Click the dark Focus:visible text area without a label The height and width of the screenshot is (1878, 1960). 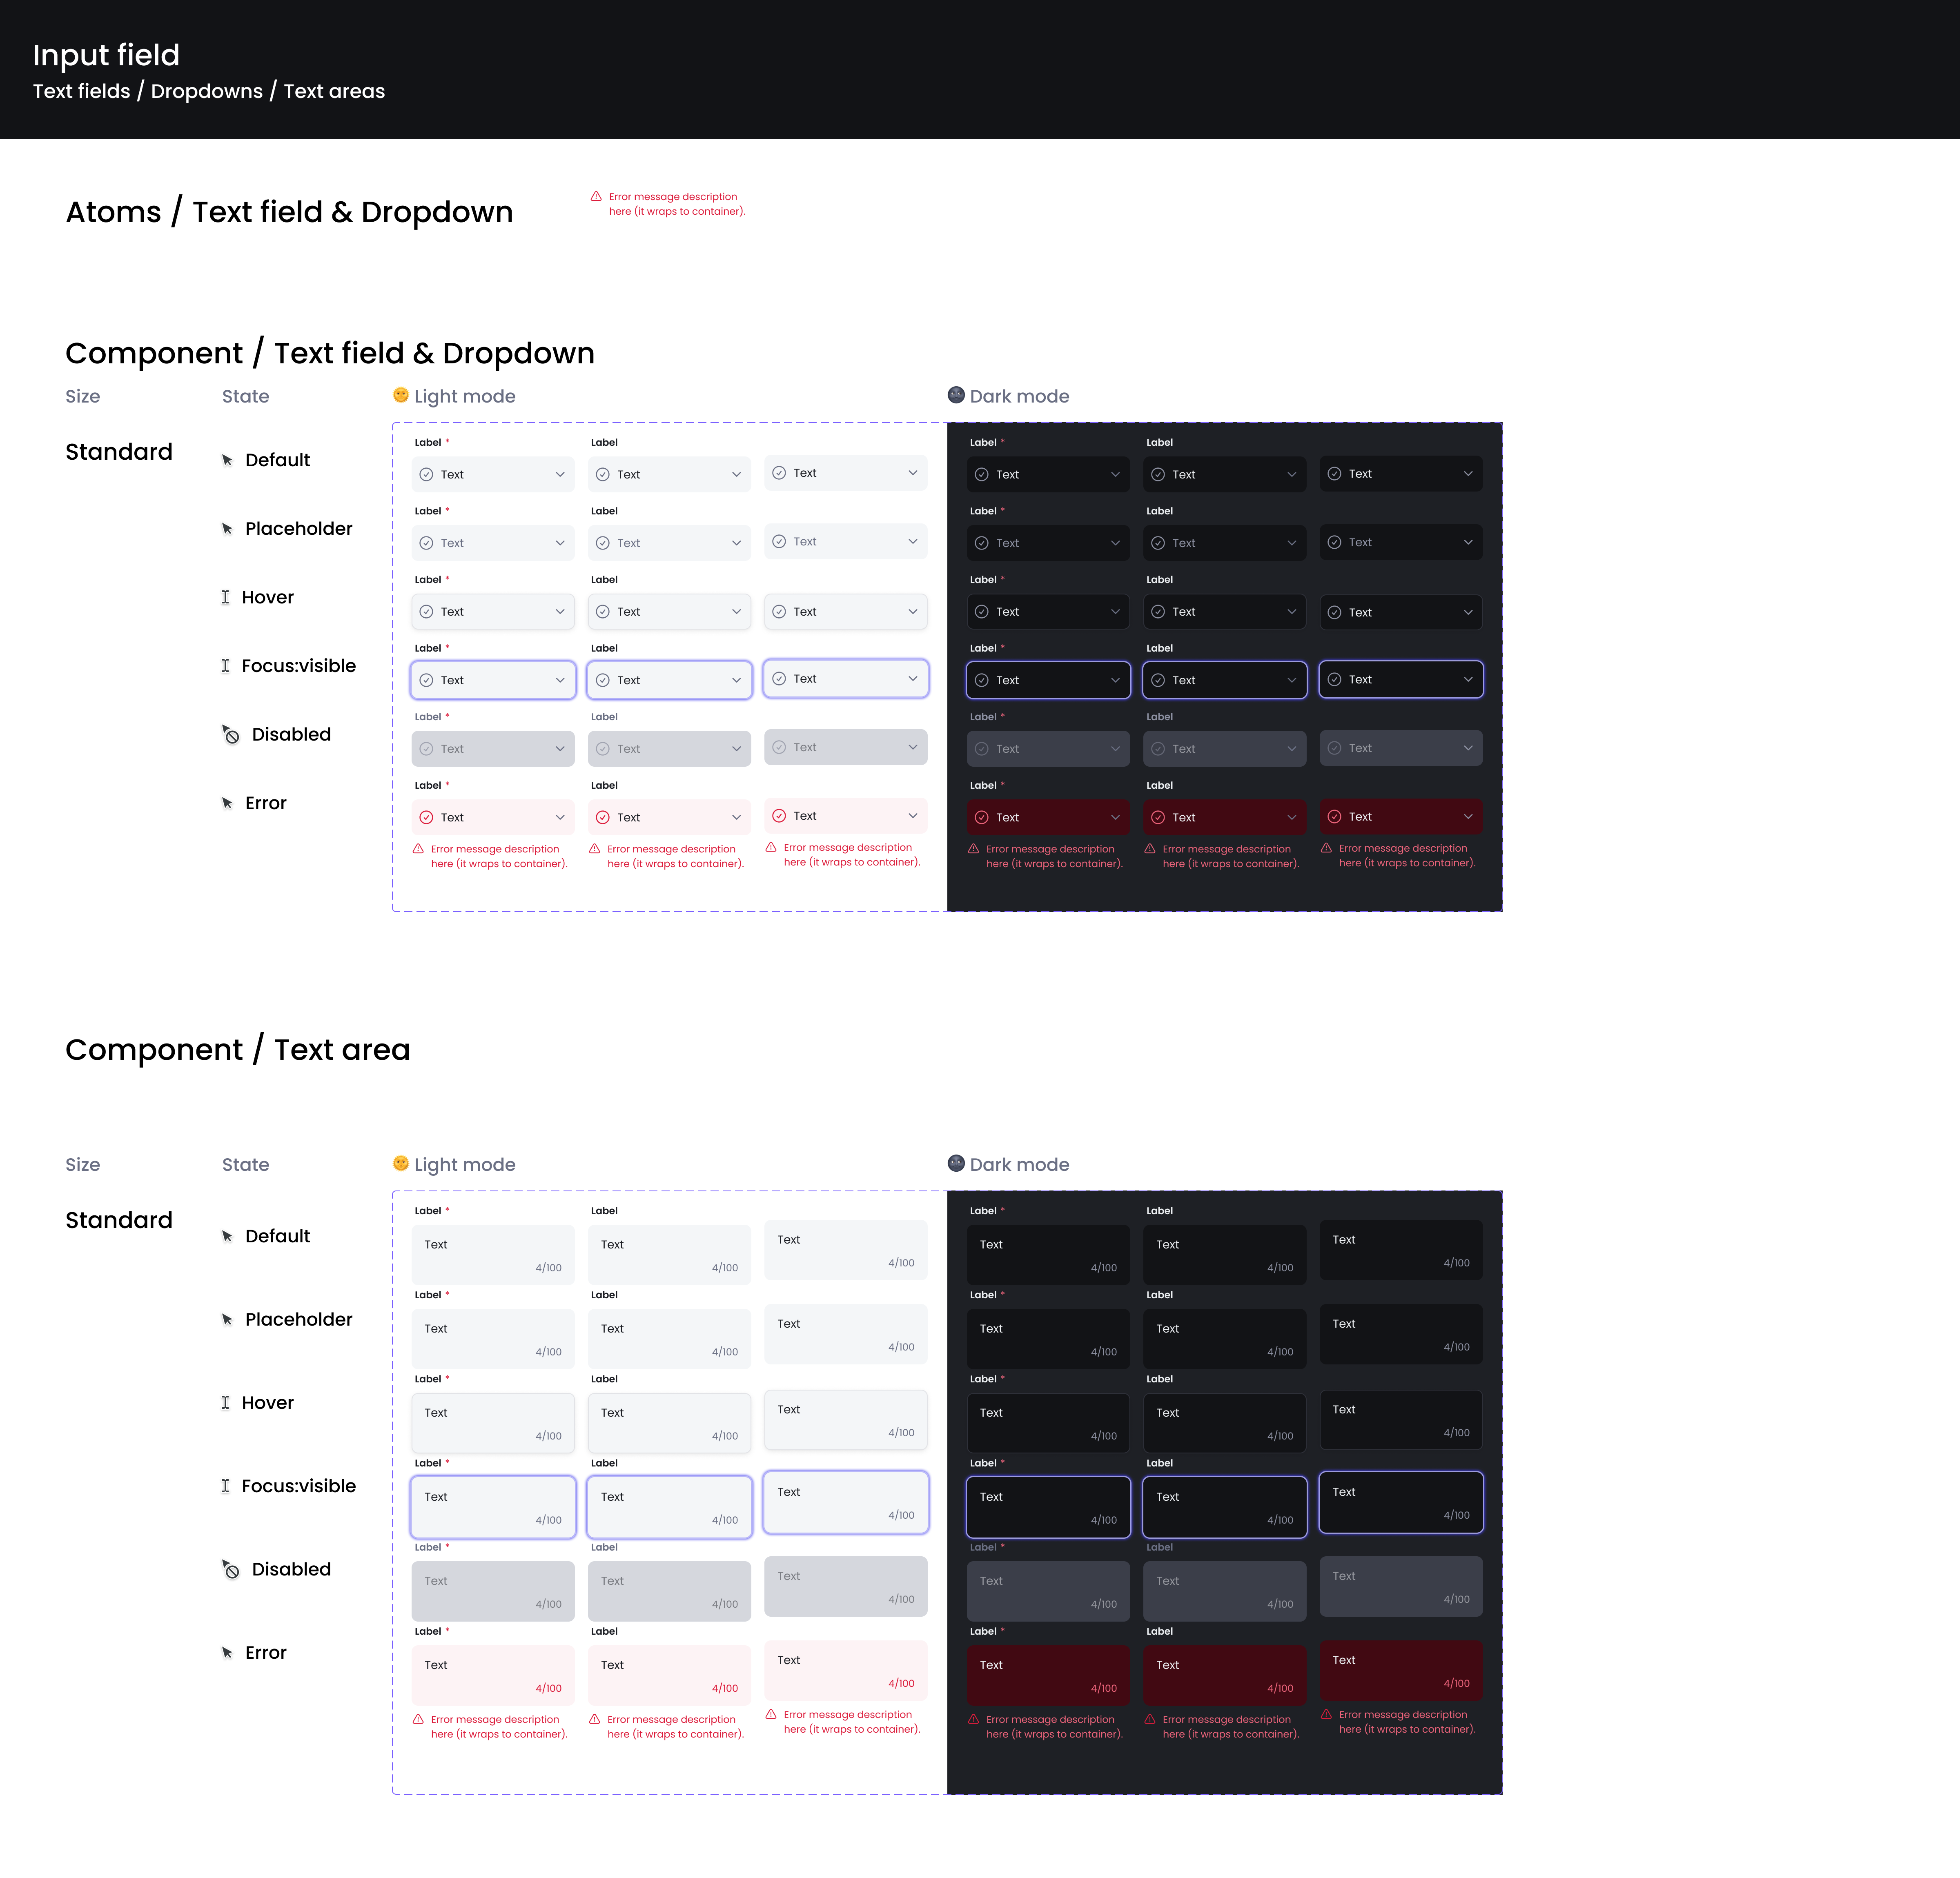(1401, 1502)
